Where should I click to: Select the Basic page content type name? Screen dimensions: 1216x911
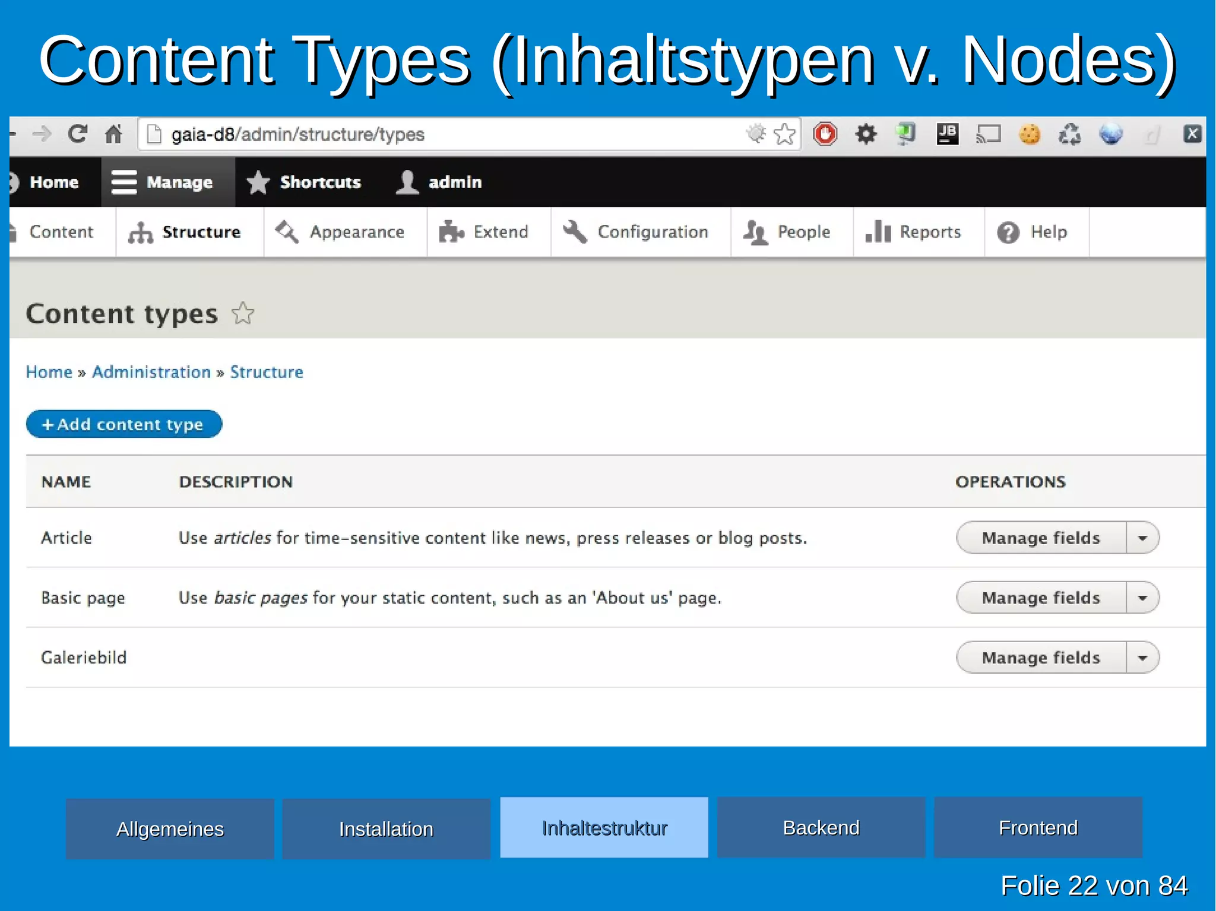coord(83,598)
